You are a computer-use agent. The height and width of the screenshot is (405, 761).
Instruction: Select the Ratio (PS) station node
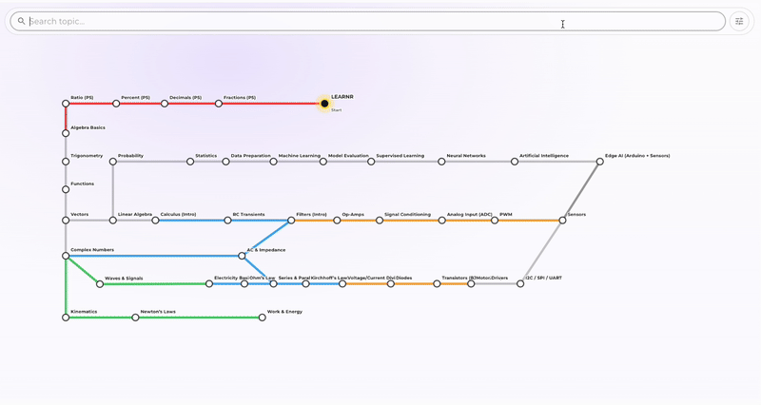[66, 104]
